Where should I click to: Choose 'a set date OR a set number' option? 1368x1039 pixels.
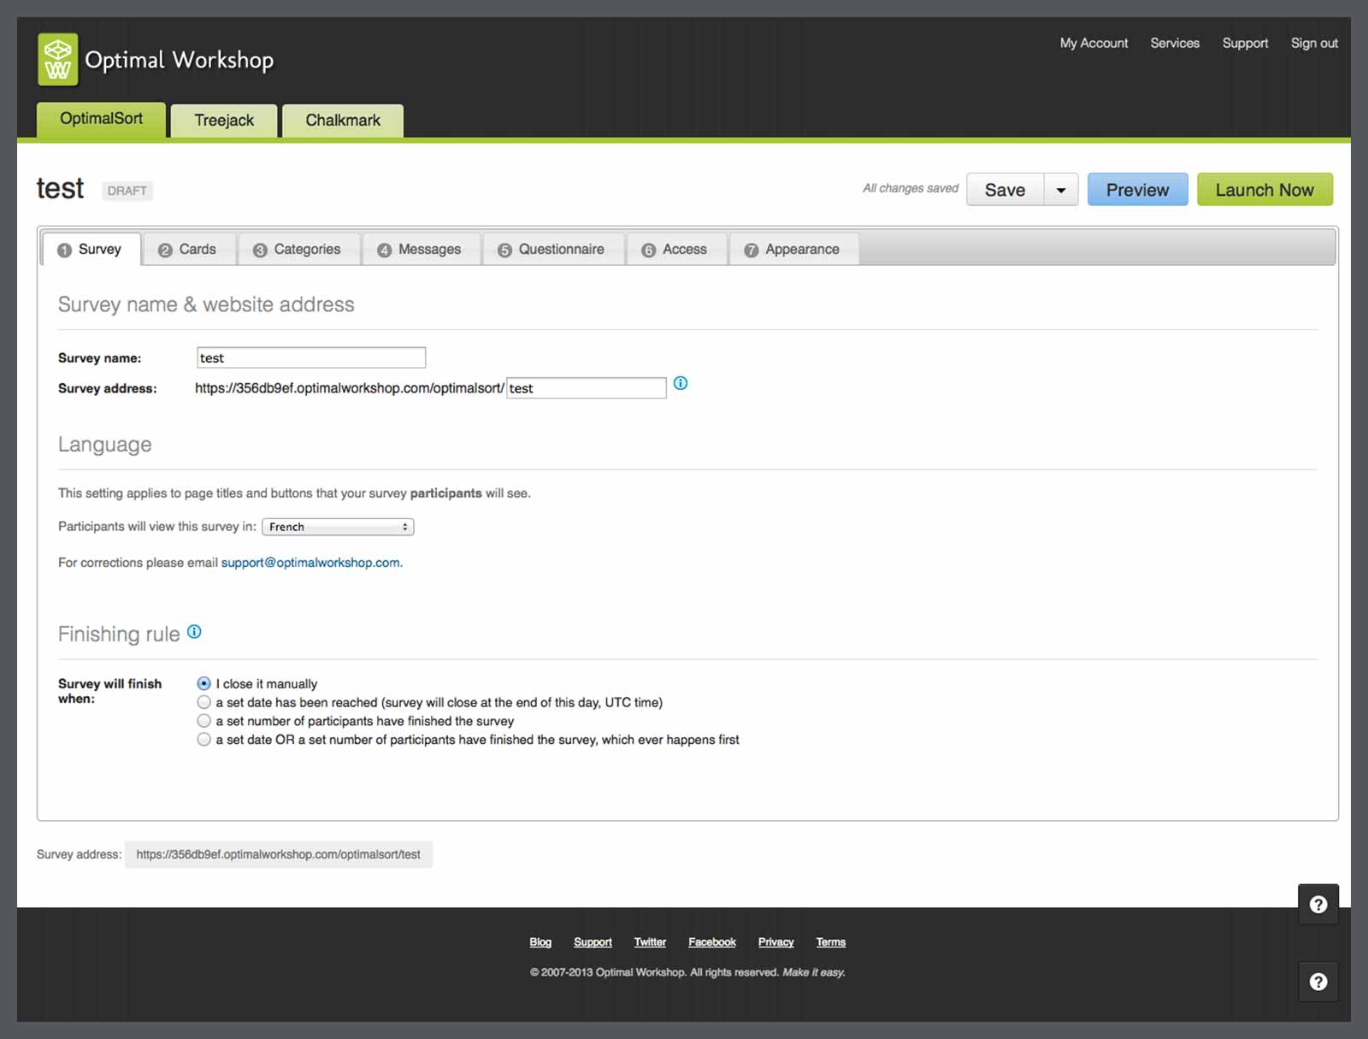coord(203,740)
